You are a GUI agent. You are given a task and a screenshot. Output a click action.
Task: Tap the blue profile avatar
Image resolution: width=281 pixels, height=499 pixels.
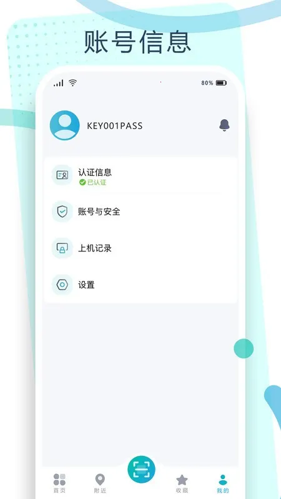tap(65, 125)
